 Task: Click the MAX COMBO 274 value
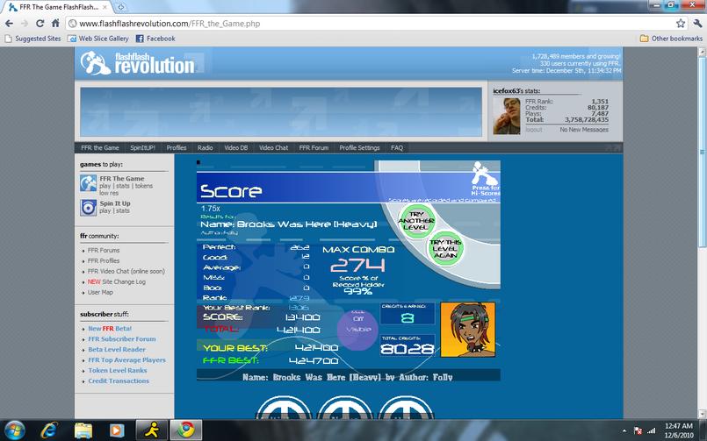click(x=358, y=265)
